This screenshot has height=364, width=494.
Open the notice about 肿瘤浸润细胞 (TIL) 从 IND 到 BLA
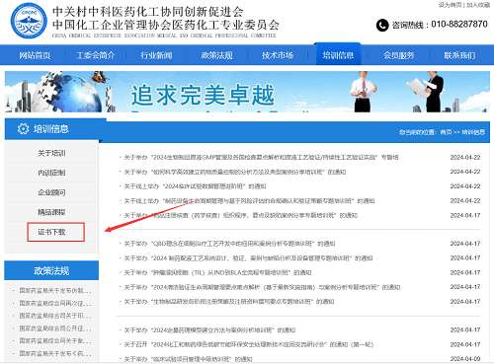[217, 272]
